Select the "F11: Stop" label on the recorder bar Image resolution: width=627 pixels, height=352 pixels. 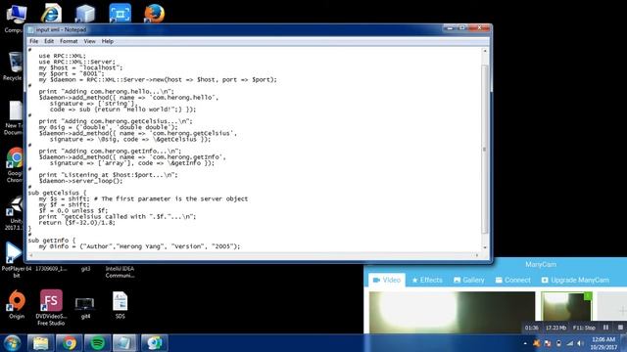click(584, 328)
